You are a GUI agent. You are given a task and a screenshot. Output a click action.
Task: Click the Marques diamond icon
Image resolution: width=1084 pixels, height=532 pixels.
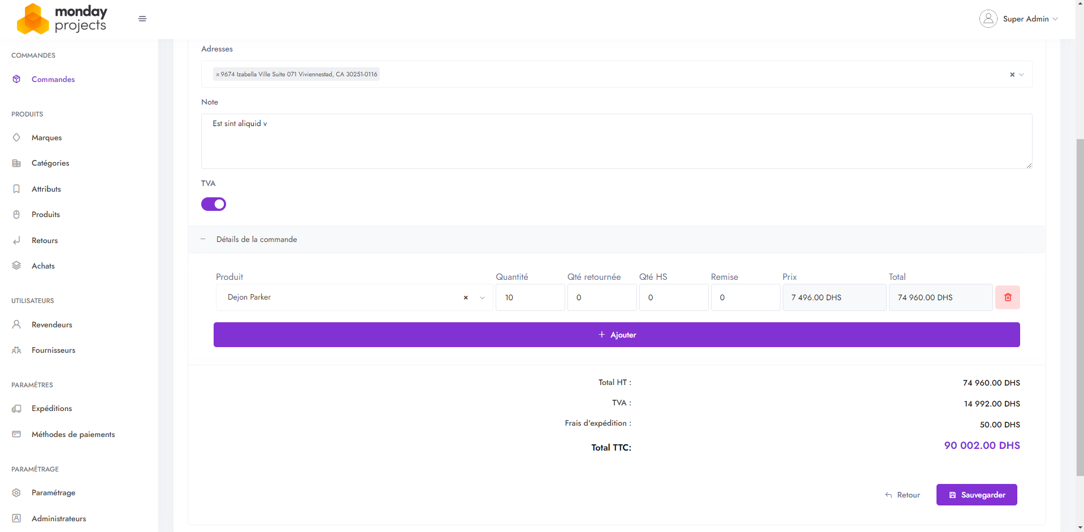pos(16,137)
